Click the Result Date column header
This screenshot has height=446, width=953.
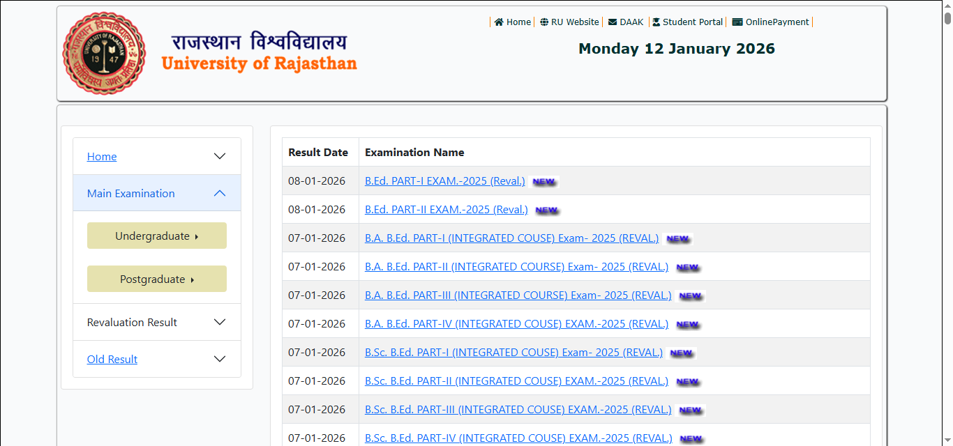(319, 152)
